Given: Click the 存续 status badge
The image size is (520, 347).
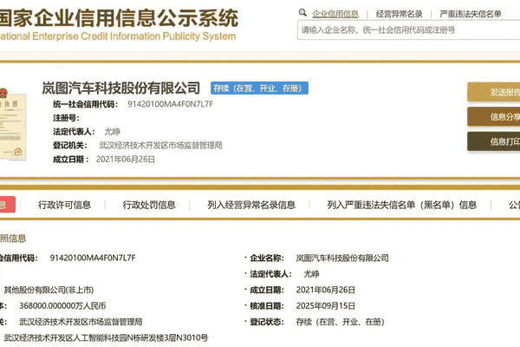Looking at the screenshot, I should (259, 88).
